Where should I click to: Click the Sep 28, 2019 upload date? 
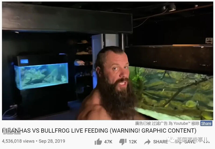[52, 141]
